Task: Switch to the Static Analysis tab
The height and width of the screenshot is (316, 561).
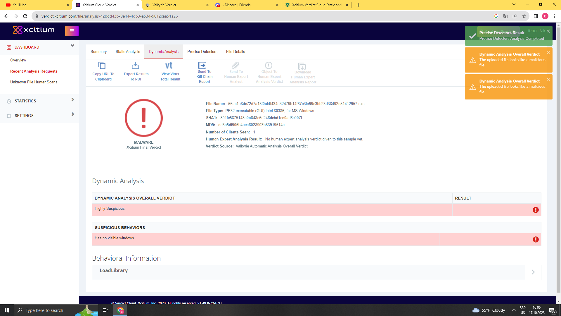Action: tap(128, 52)
